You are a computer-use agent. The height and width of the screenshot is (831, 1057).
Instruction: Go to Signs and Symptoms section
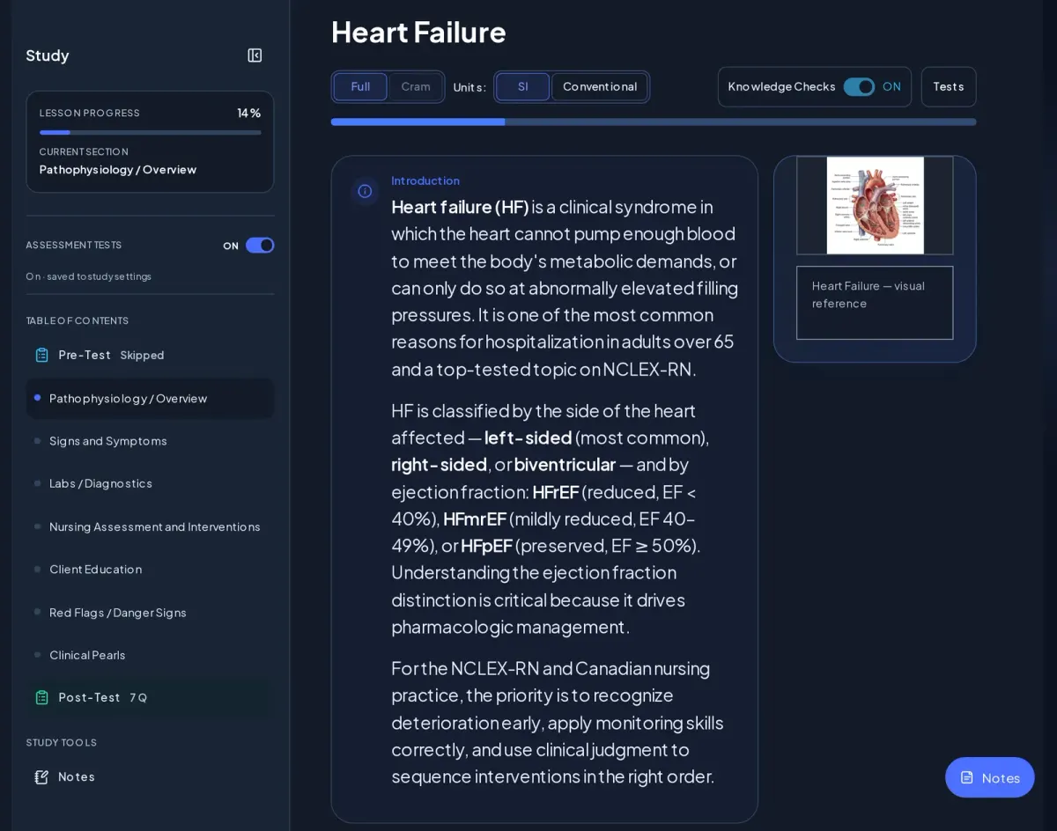150,441
